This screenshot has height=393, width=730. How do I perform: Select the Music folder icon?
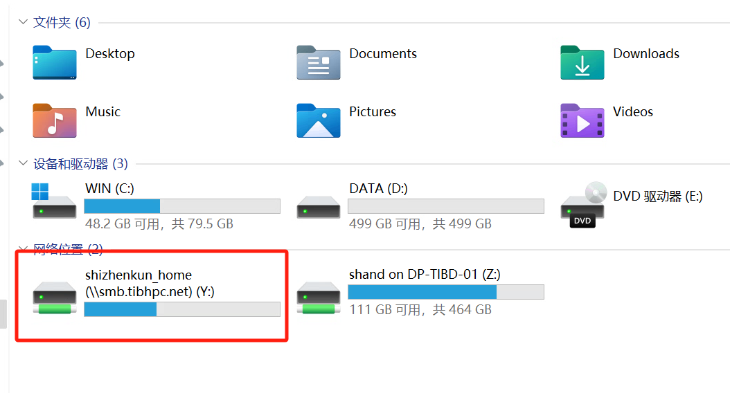55,120
